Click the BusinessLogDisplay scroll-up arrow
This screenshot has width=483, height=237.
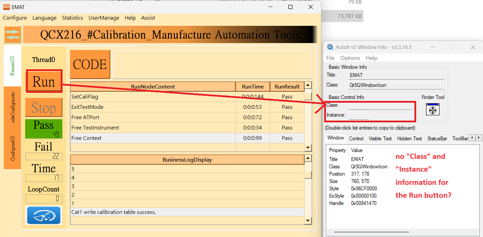click(x=308, y=158)
